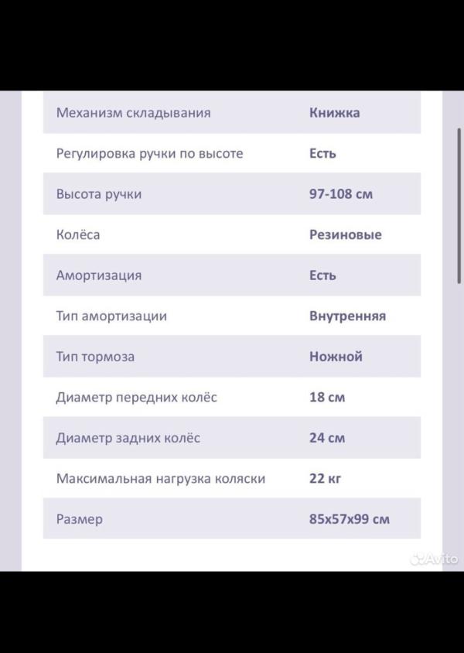Click Максимальная нагрузка коляски label
The image size is (464, 653).
161,478
